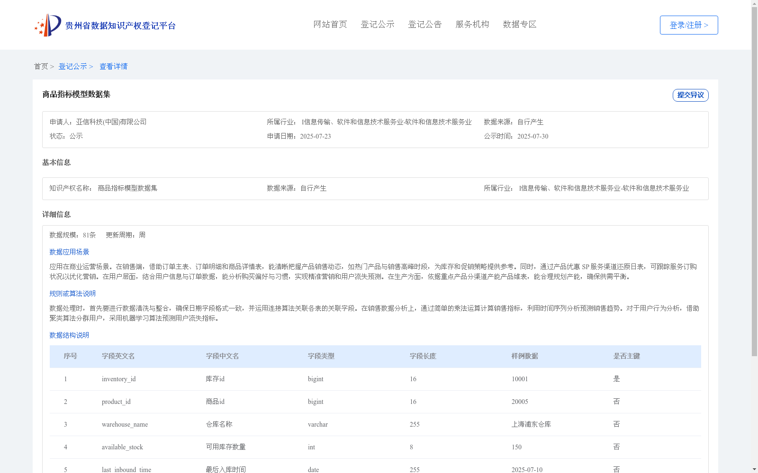Click primary key 是 for inventory_id
758x473 pixels.
(x=617, y=379)
